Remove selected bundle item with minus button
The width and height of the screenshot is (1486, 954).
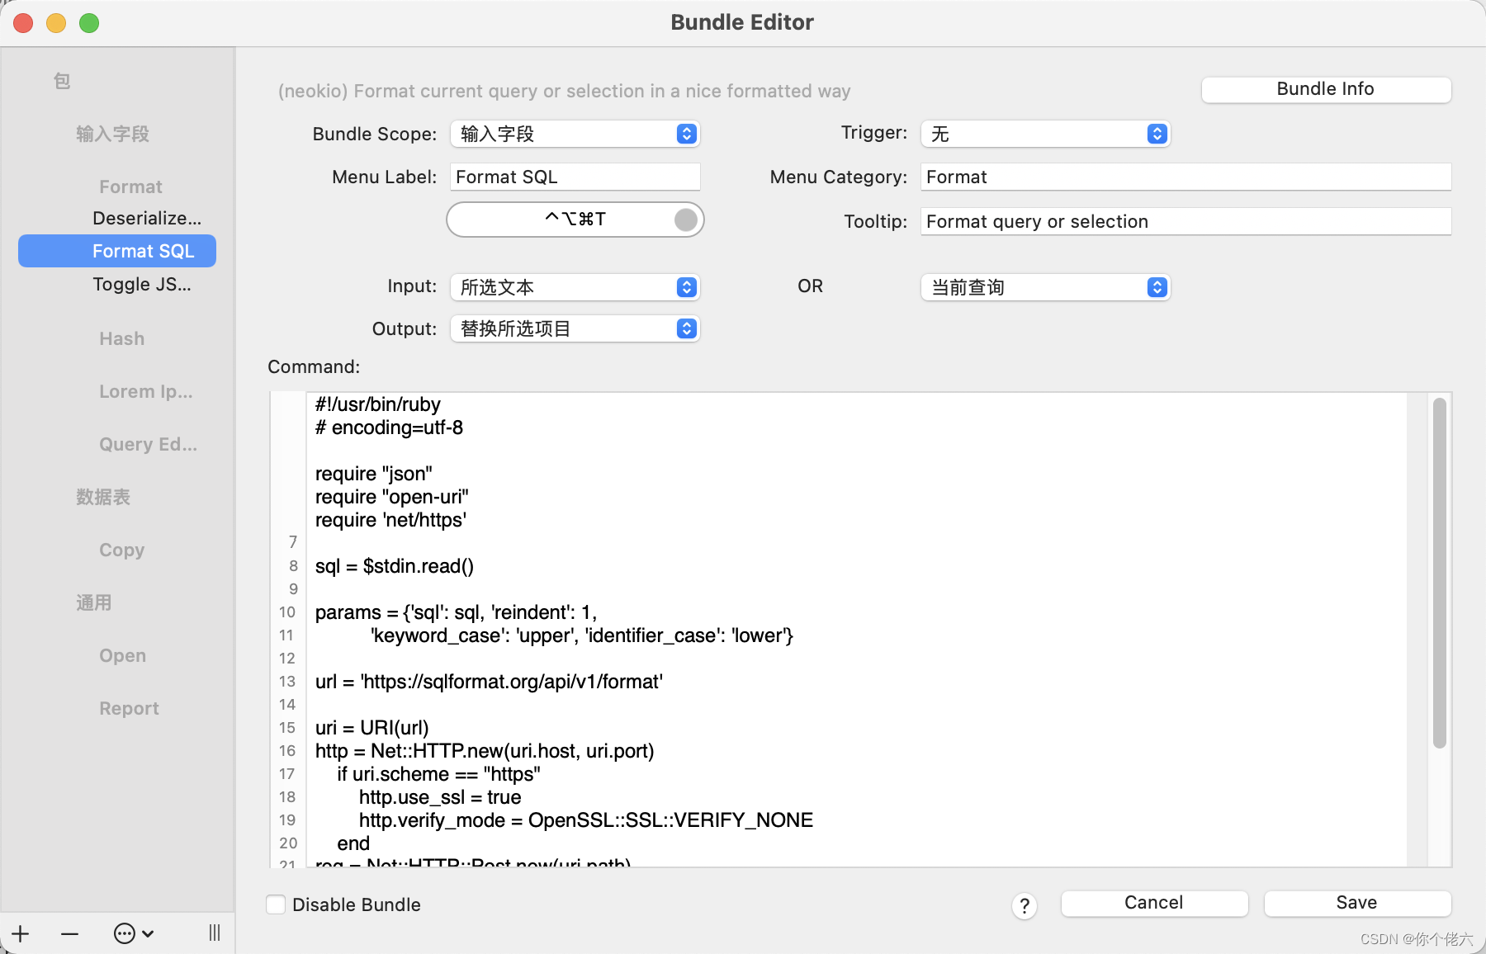69,933
